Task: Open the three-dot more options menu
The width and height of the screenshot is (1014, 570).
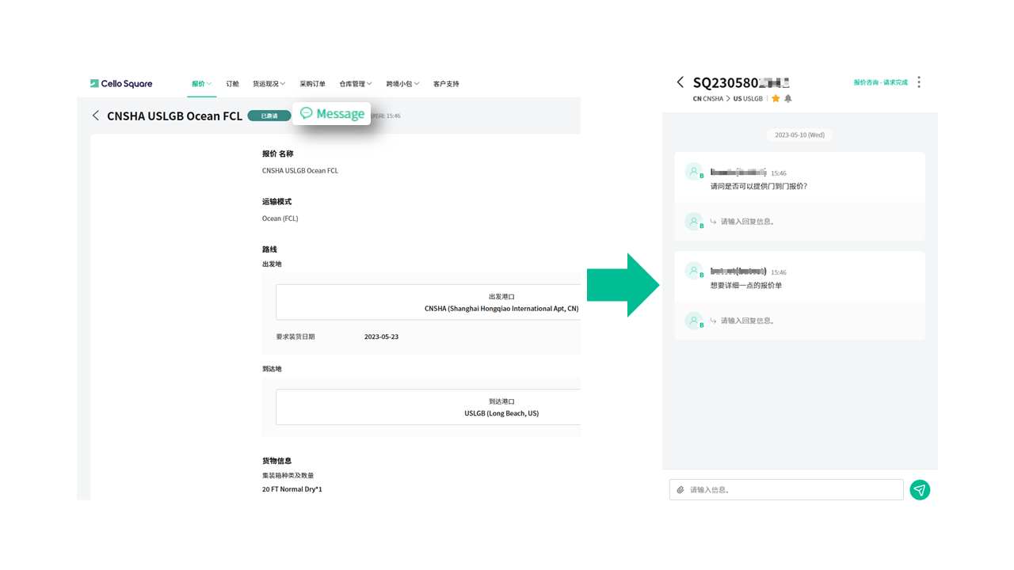Action: coord(919,82)
